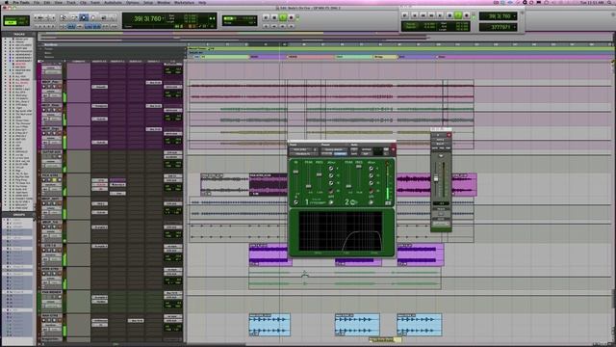Click Go to End in floating Transport
Screen dimensions: 616x347
(x=441, y=15)
